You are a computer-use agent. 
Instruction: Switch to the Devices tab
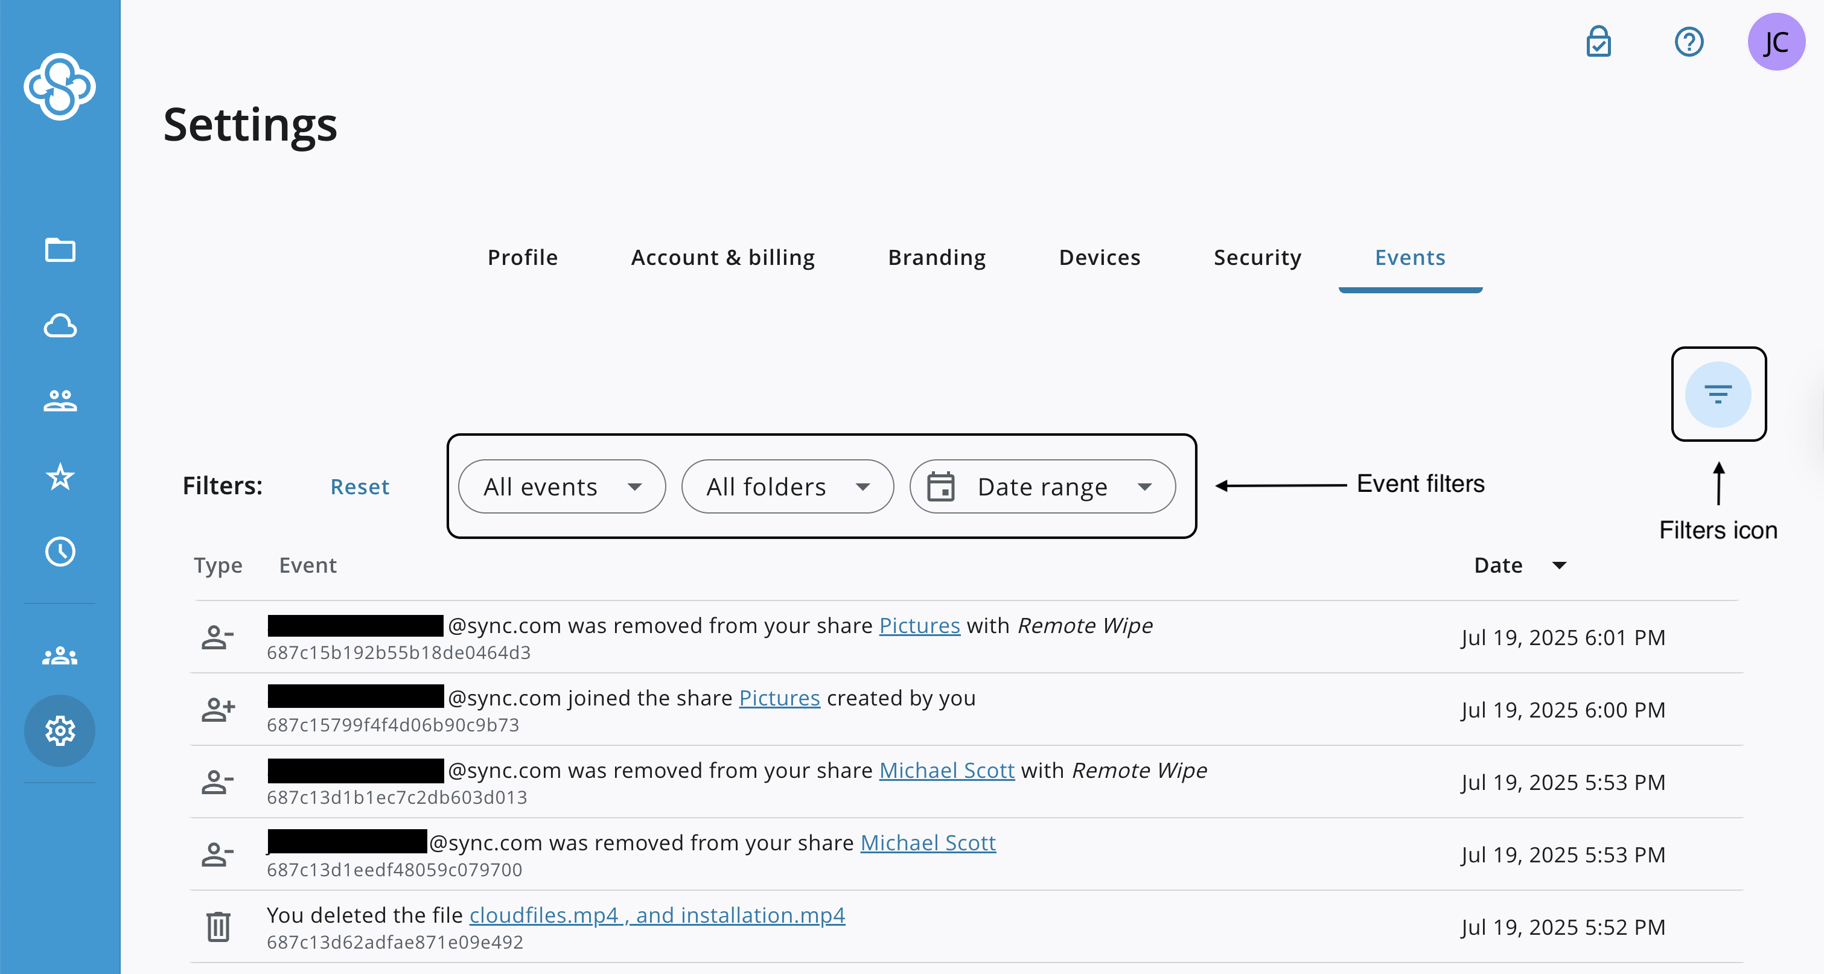click(1099, 258)
